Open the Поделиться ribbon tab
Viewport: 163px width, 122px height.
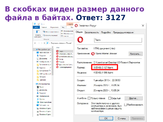[54, 27]
